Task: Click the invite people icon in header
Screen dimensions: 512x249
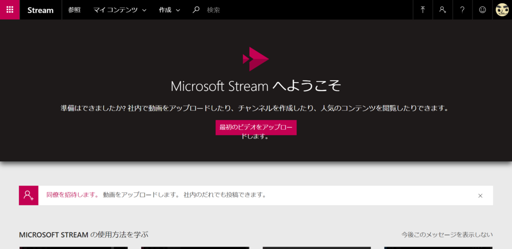Action: (x=443, y=10)
